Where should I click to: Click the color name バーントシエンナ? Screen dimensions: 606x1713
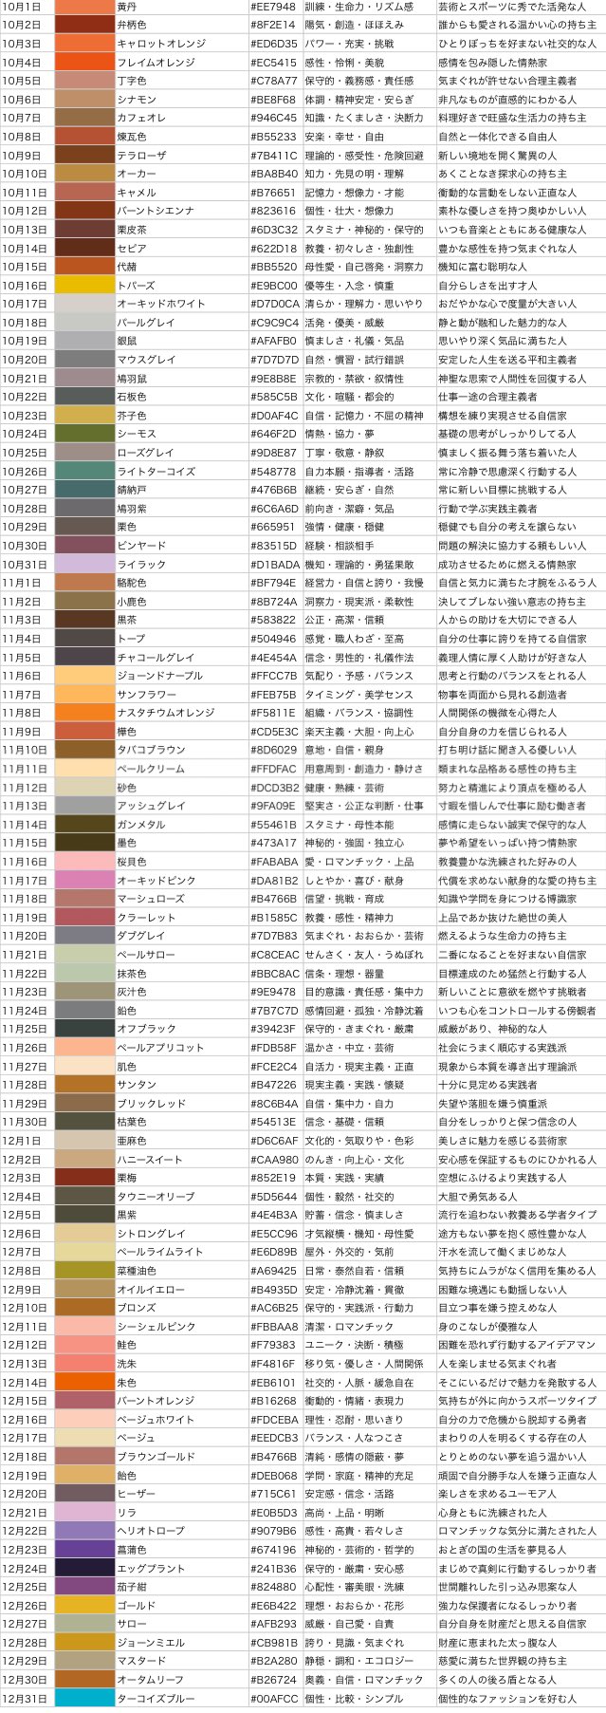coord(156,212)
